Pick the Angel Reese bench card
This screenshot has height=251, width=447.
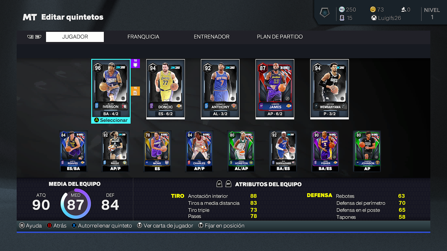[x=115, y=151]
